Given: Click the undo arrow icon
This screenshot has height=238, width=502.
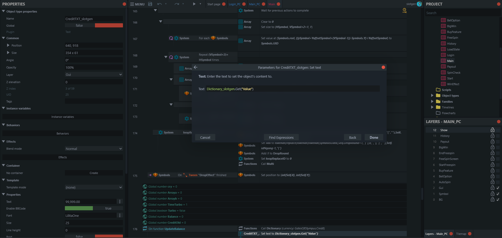Looking at the screenshot, I should [160, 4].
